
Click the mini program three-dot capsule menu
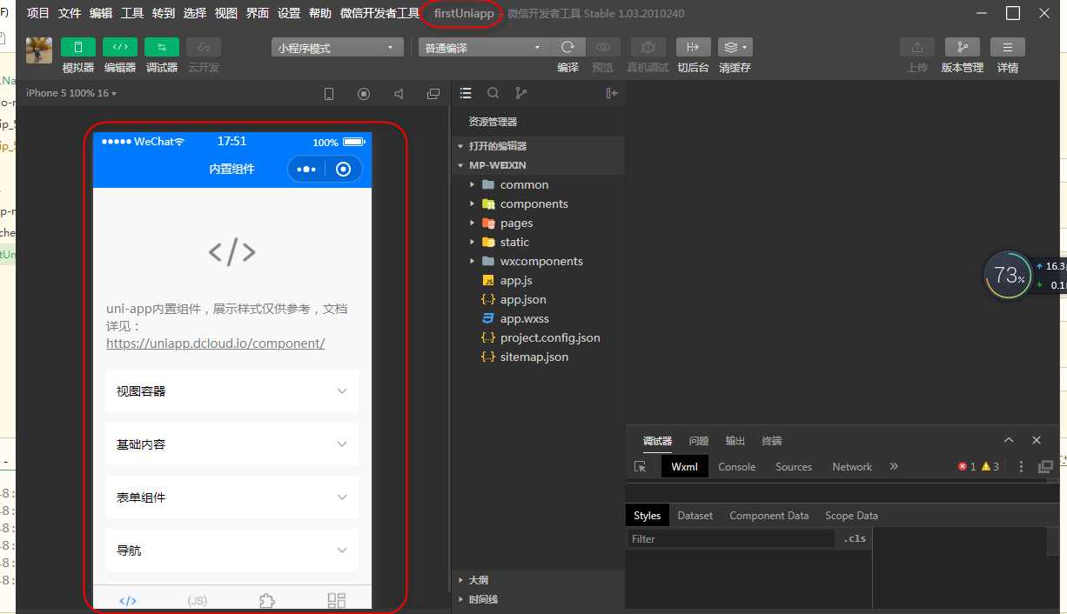(306, 170)
